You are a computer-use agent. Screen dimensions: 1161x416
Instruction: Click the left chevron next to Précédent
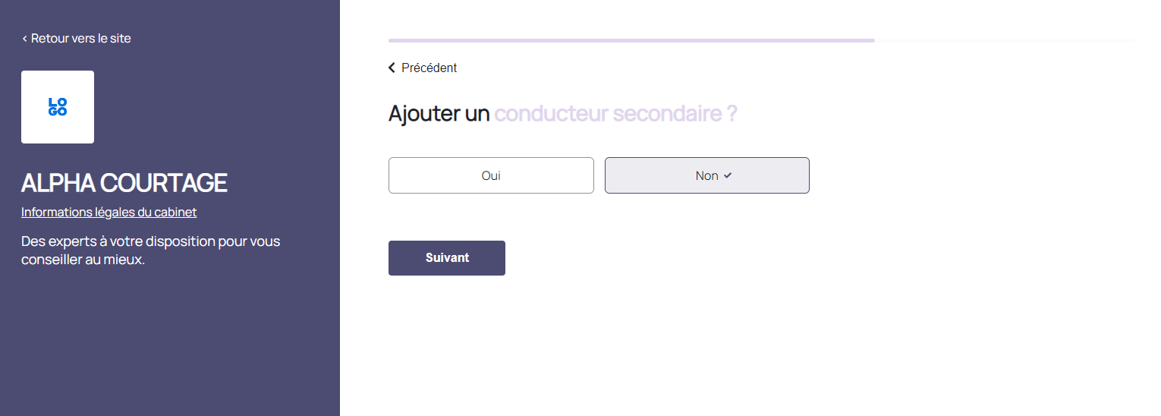click(x=392, y=68)
